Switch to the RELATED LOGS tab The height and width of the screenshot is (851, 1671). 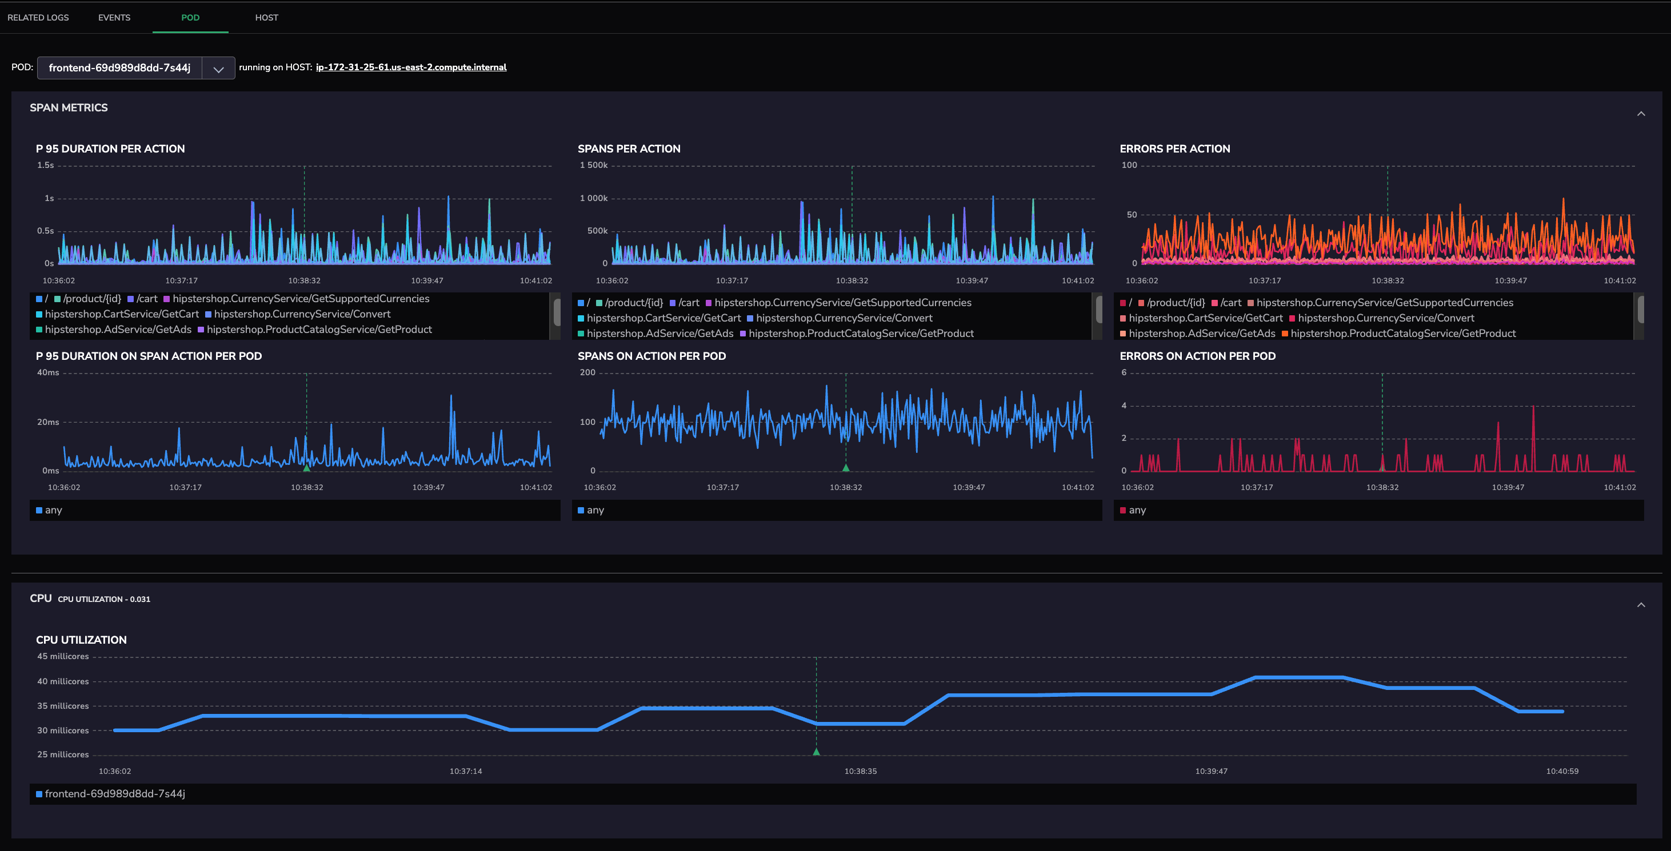click(x=38, y=18)
